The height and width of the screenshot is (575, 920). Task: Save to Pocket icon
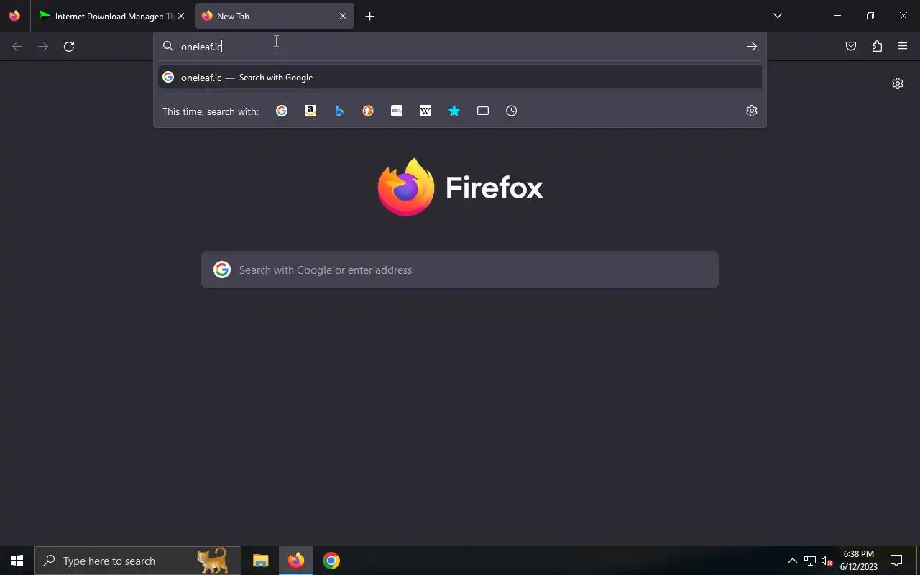point(851,47)
